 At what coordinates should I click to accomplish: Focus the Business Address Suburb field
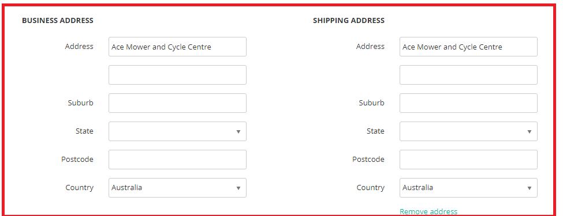(x=177, y=103)
